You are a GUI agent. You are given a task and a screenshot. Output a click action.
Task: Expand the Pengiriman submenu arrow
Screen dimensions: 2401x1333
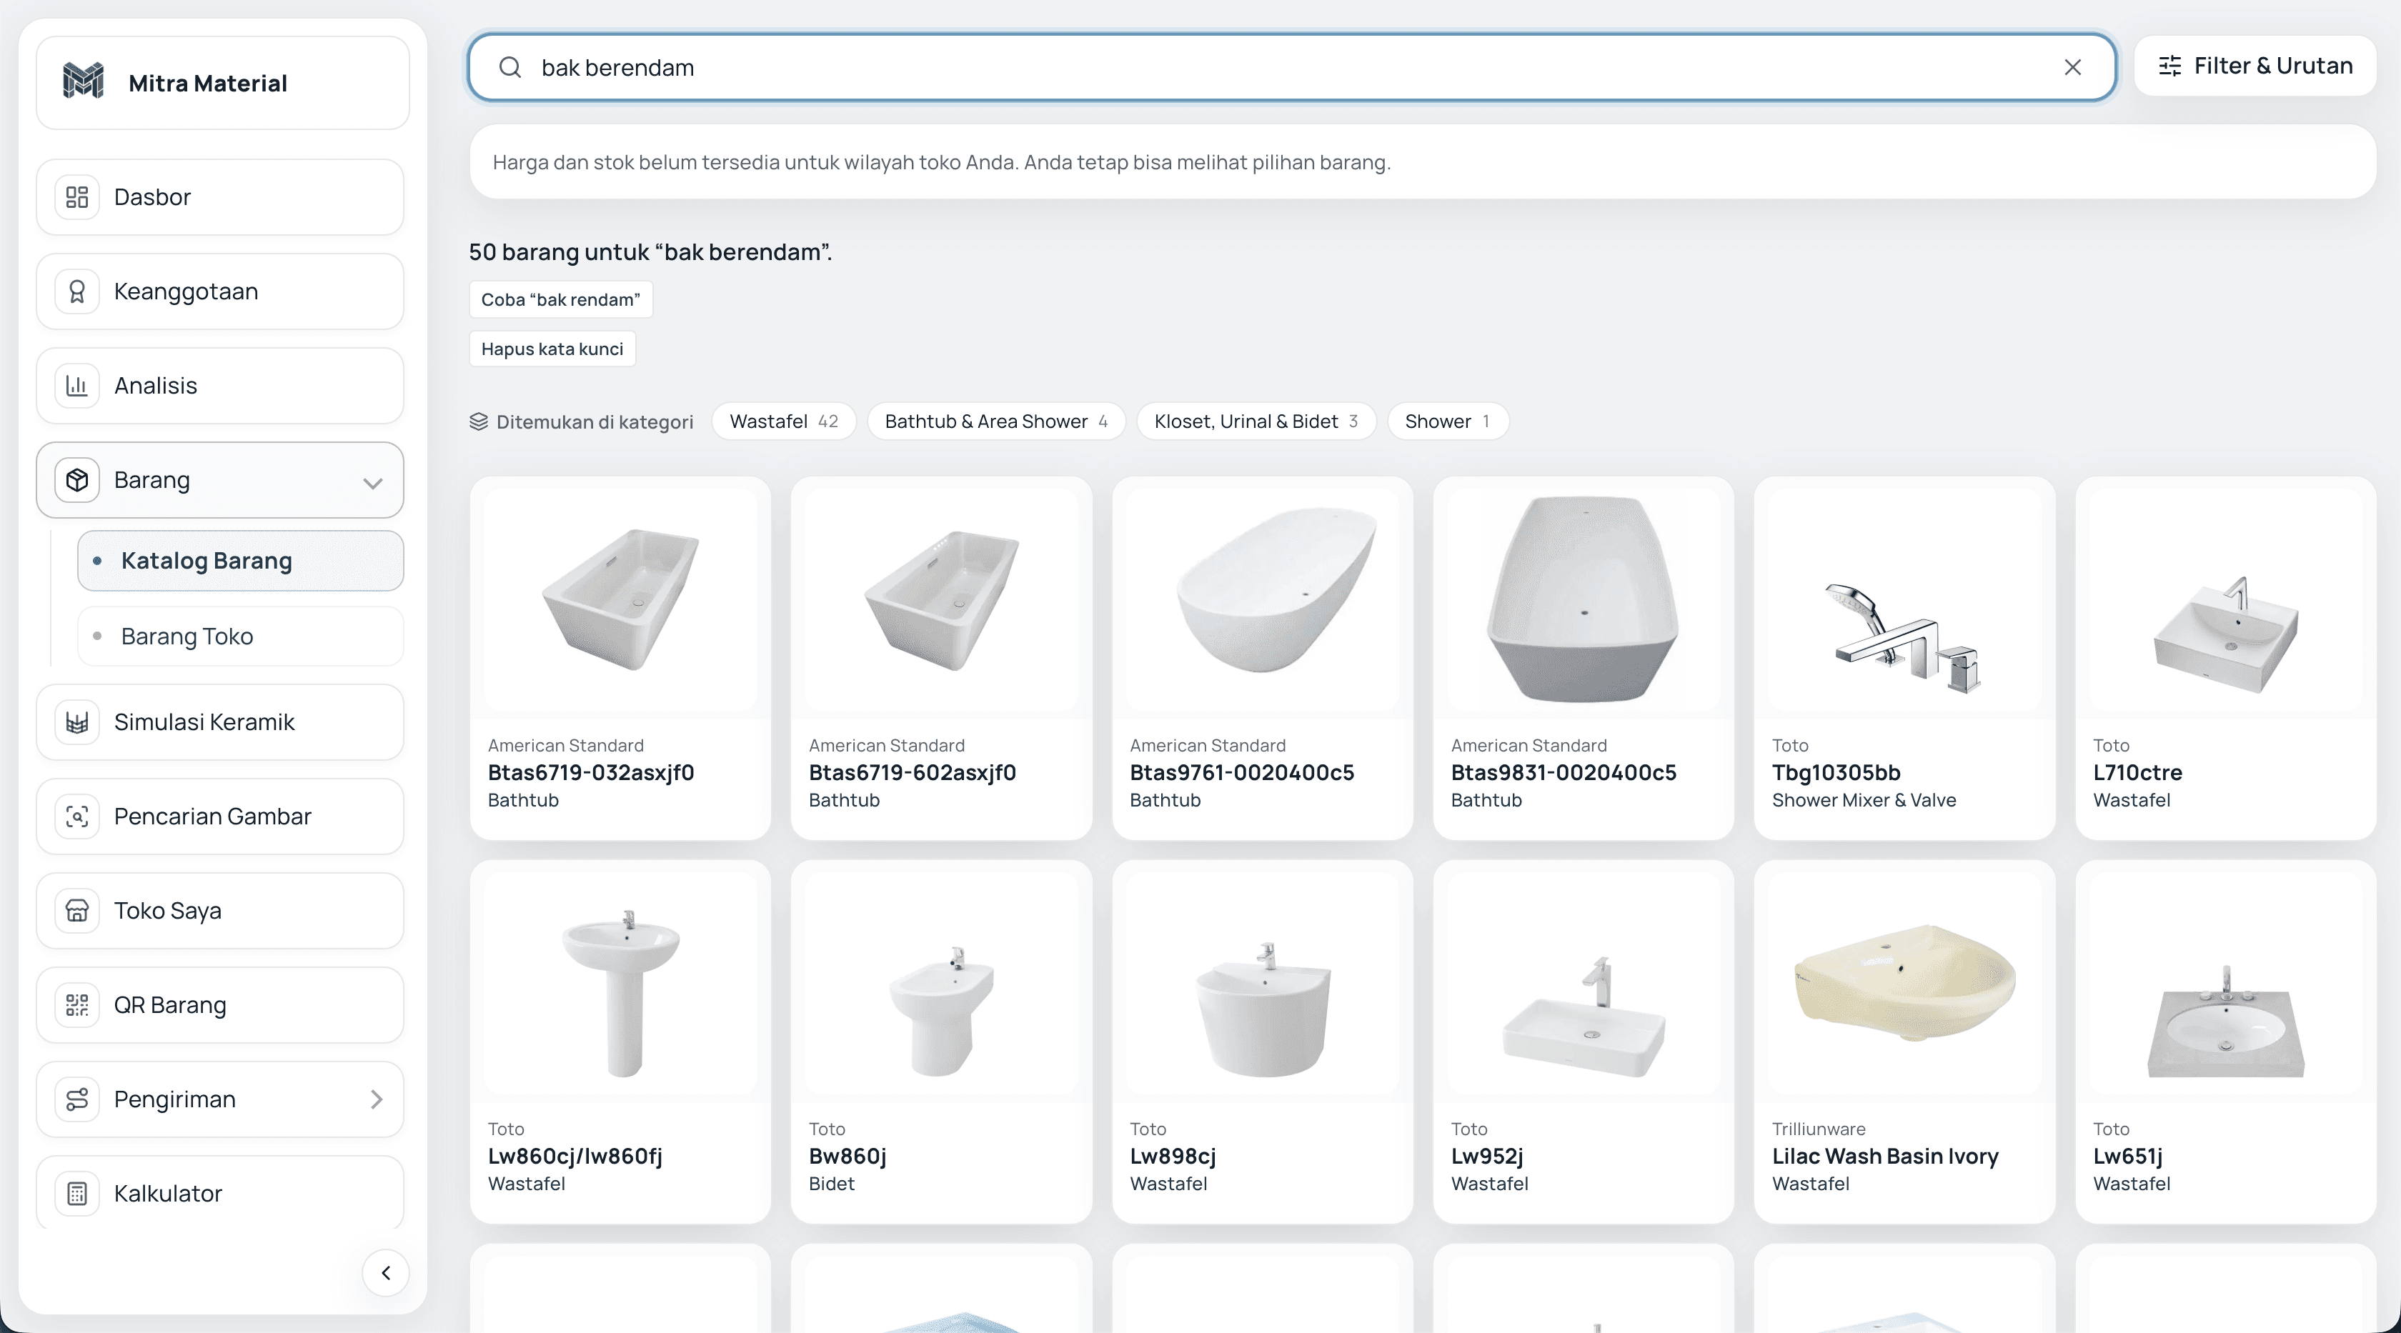377,1099
